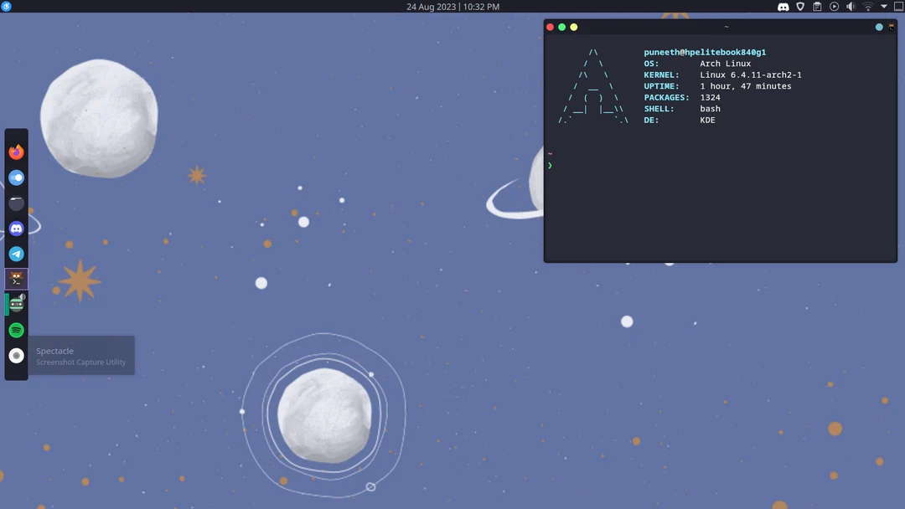905x509 pixels.
Task: Click the terminal title showing ~
Action: 726,26
